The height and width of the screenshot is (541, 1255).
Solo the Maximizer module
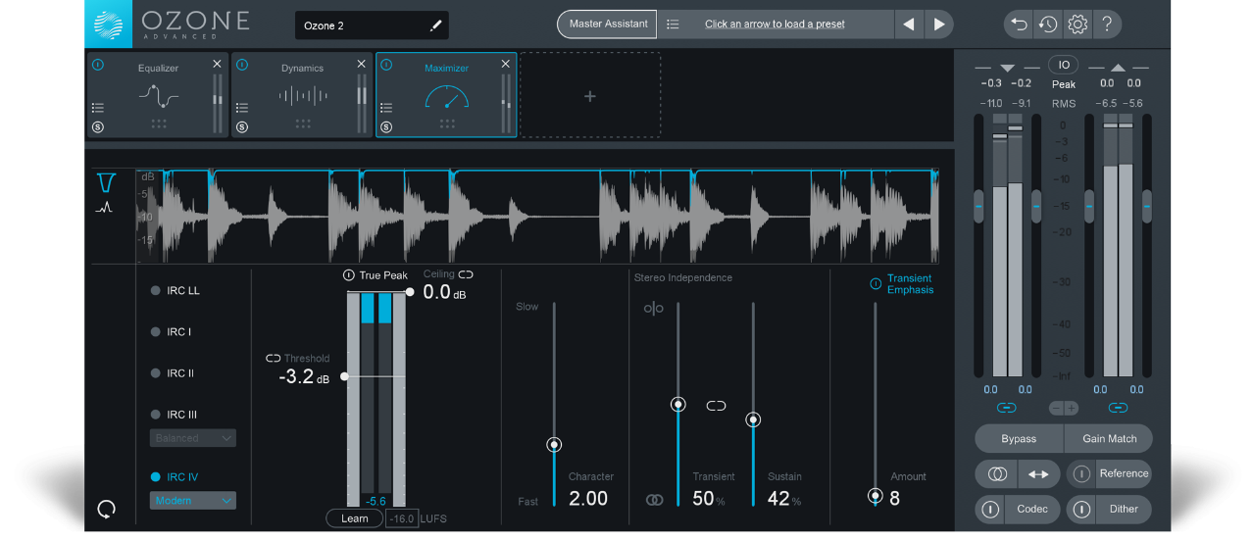click(x=386, y=127)
